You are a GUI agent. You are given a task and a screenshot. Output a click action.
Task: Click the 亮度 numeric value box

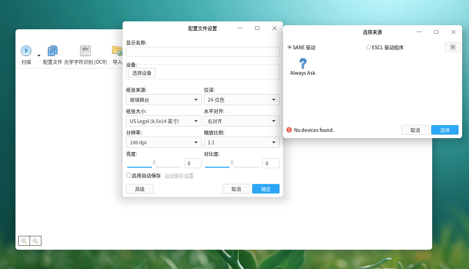[193, 163]
